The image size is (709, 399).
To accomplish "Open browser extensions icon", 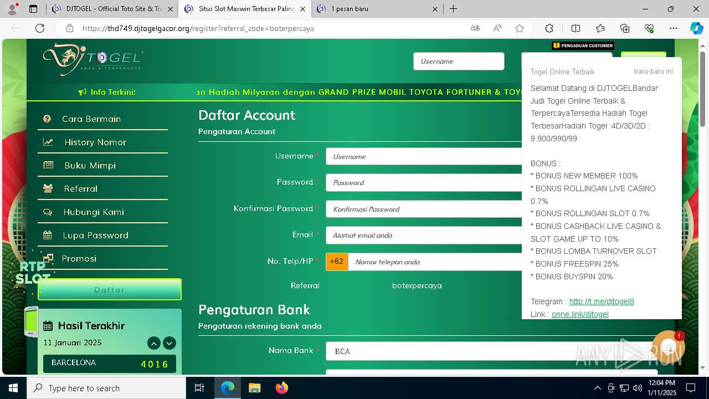I will pyautogui.click(x=549, y=28).
